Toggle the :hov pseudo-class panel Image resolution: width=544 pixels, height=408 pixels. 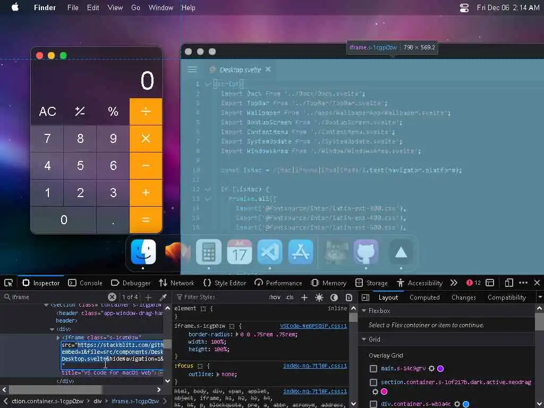click(x=275, y=297)
